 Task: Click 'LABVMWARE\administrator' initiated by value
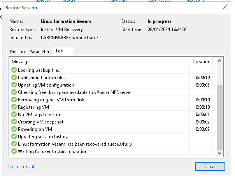pos(69,38)
